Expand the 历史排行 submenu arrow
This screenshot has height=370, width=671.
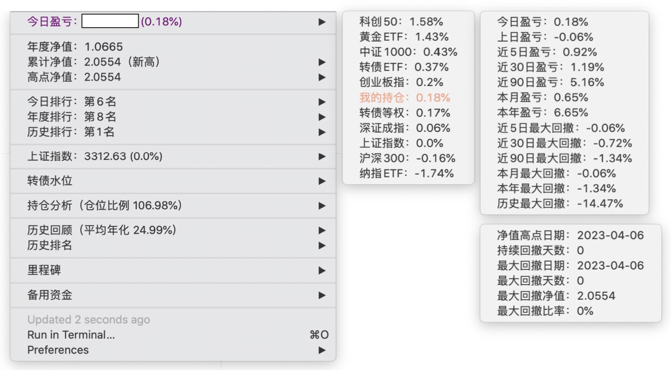click(x=322, y=132)
